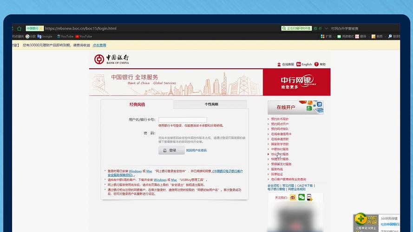Click the 在线开户 banner button

(295, 107)
